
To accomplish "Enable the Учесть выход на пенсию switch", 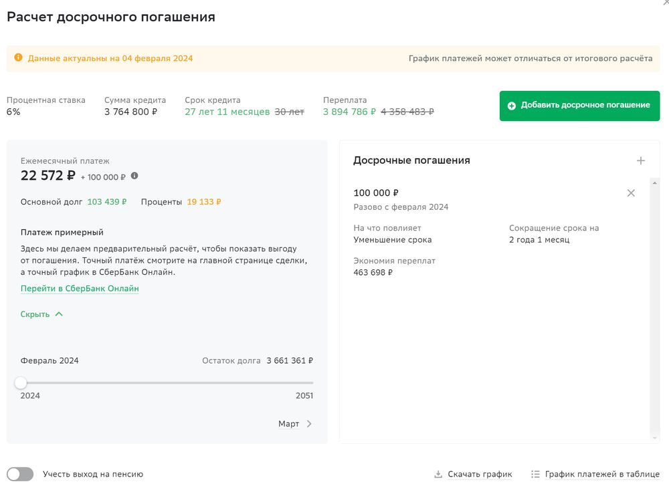I will 20,474.
